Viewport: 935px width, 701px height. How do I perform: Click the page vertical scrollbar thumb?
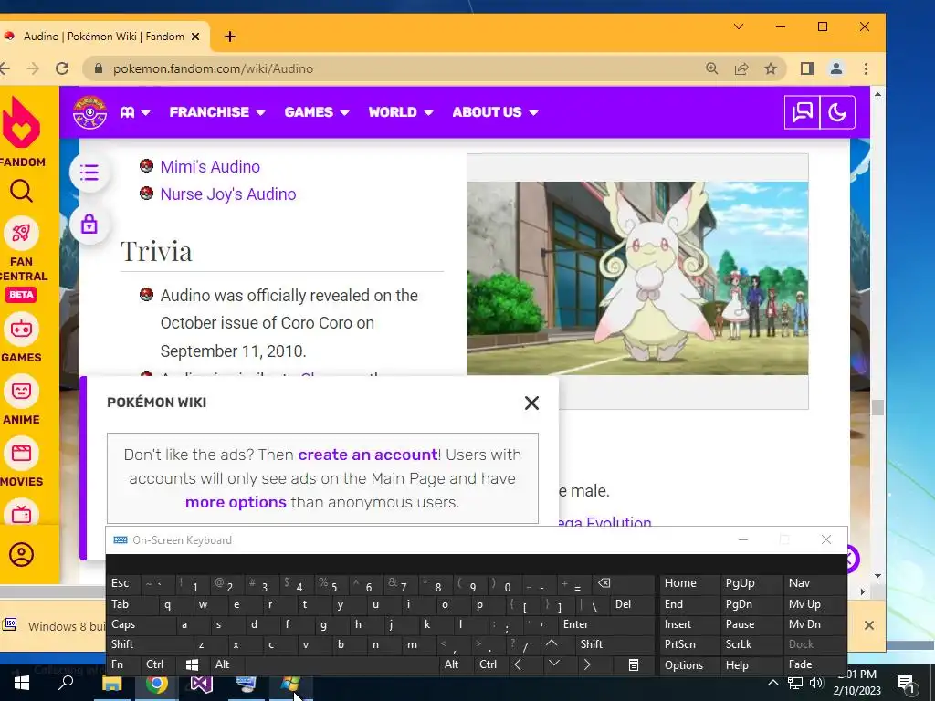(x=877, y=408)
